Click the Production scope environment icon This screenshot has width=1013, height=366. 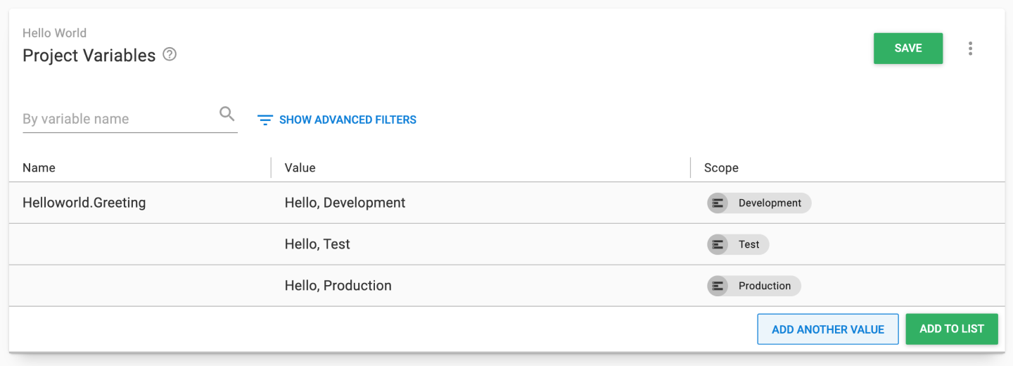(718, 286)
